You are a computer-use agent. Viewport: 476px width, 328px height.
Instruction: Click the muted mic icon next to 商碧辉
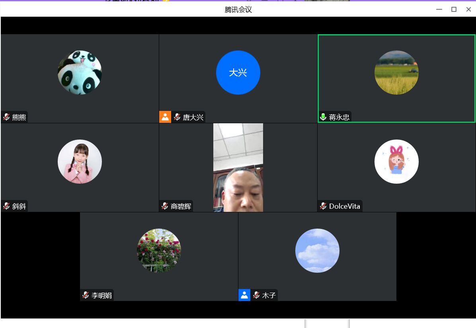click(x=165, y=206)
